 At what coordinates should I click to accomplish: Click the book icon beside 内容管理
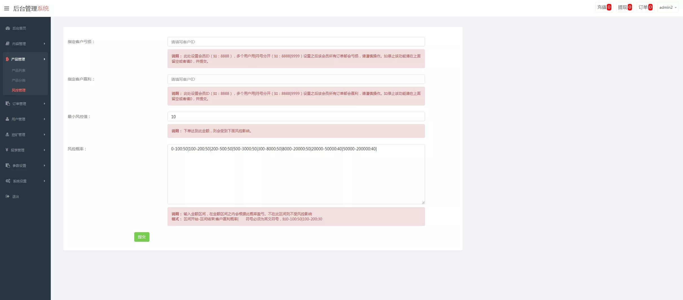coord(8,44)
